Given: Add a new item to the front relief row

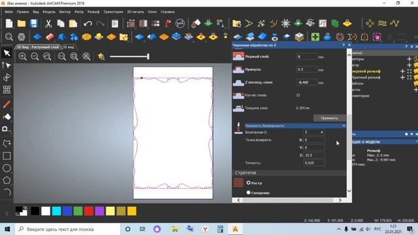Looking at the screenshot, I should point(402,71).
